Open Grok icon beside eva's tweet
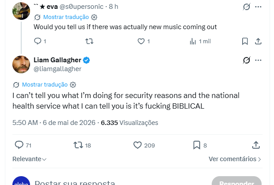This screenshot has height=185, width=274. [247, 7]
